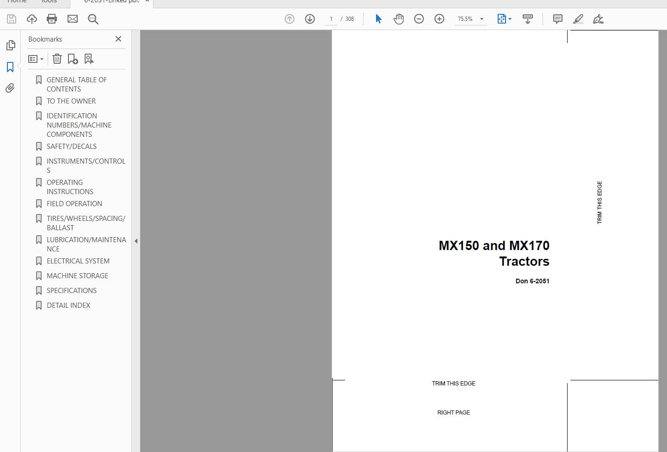Open TO THE OWNER bookmark
667x452 pixels.
click(x=71, y=101)
